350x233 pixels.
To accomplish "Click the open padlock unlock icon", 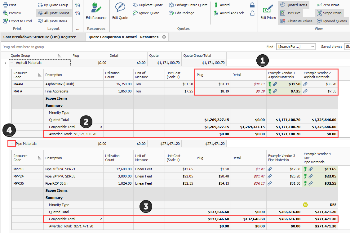I will 252,13.
